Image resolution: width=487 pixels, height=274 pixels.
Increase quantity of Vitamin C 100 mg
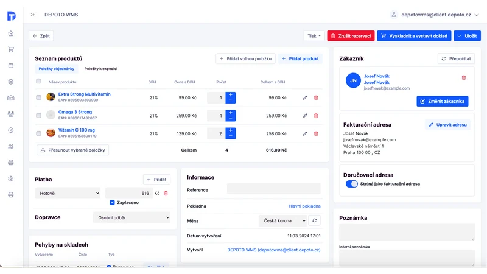(x=231, y=131)
